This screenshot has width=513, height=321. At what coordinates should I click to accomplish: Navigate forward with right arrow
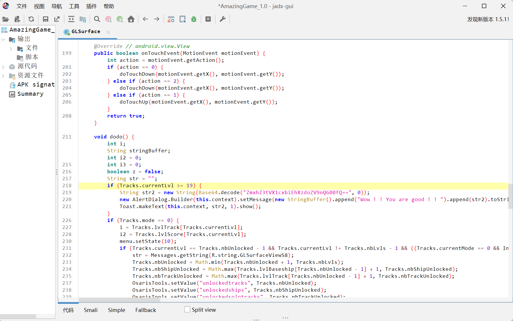[157, 19]
